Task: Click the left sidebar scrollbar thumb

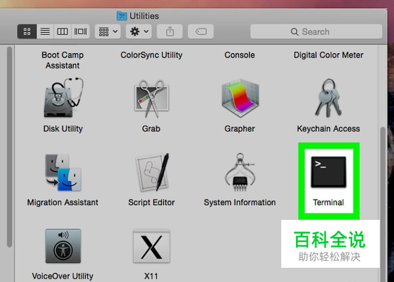Action: point(10,147)
